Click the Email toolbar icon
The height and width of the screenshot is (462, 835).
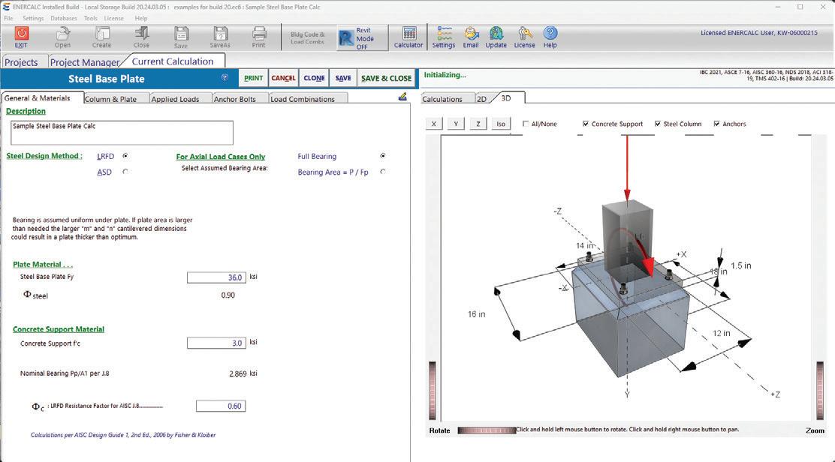click(x=471, y=37)
